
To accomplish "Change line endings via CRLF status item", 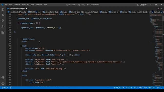I will [141, 88].
